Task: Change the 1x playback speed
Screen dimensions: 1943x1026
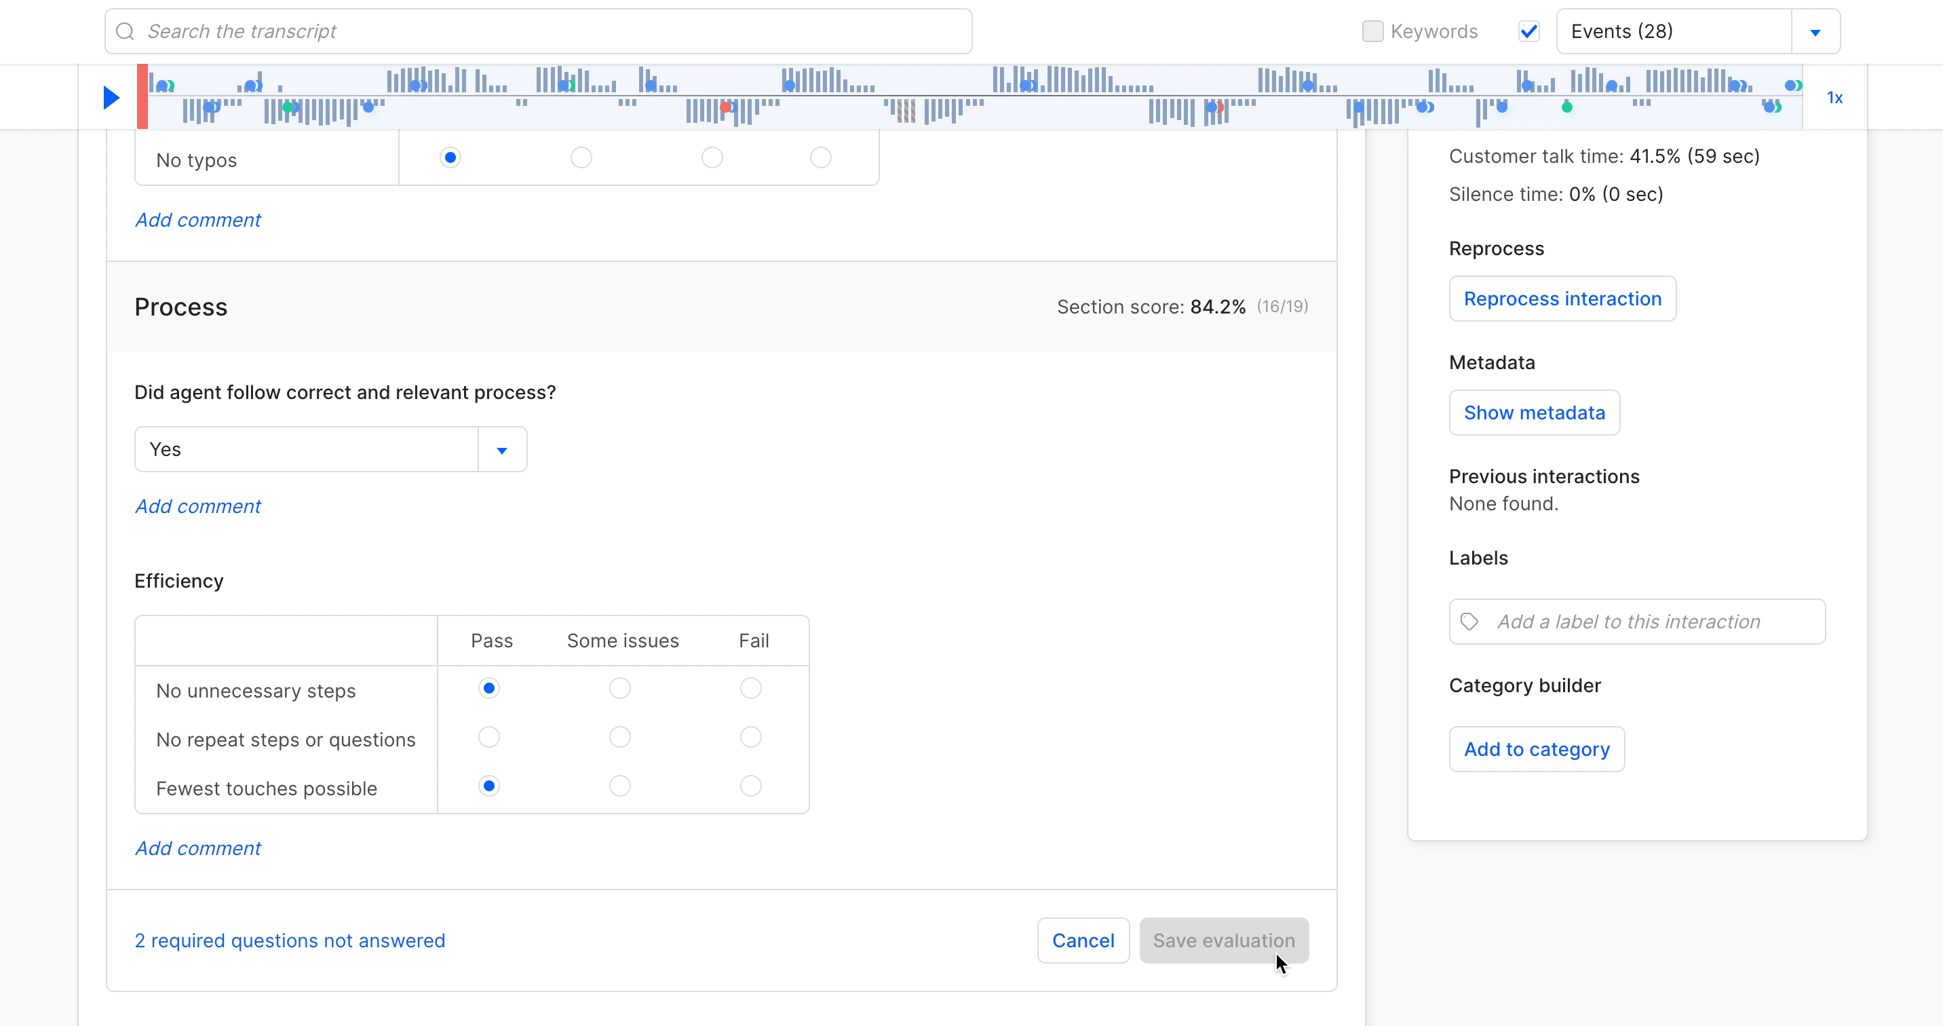Action: (x=1834, y=97)
